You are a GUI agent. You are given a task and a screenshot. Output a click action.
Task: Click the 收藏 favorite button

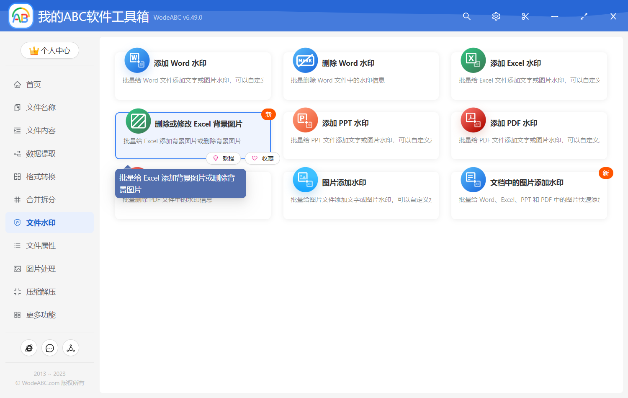click(263, 158)
